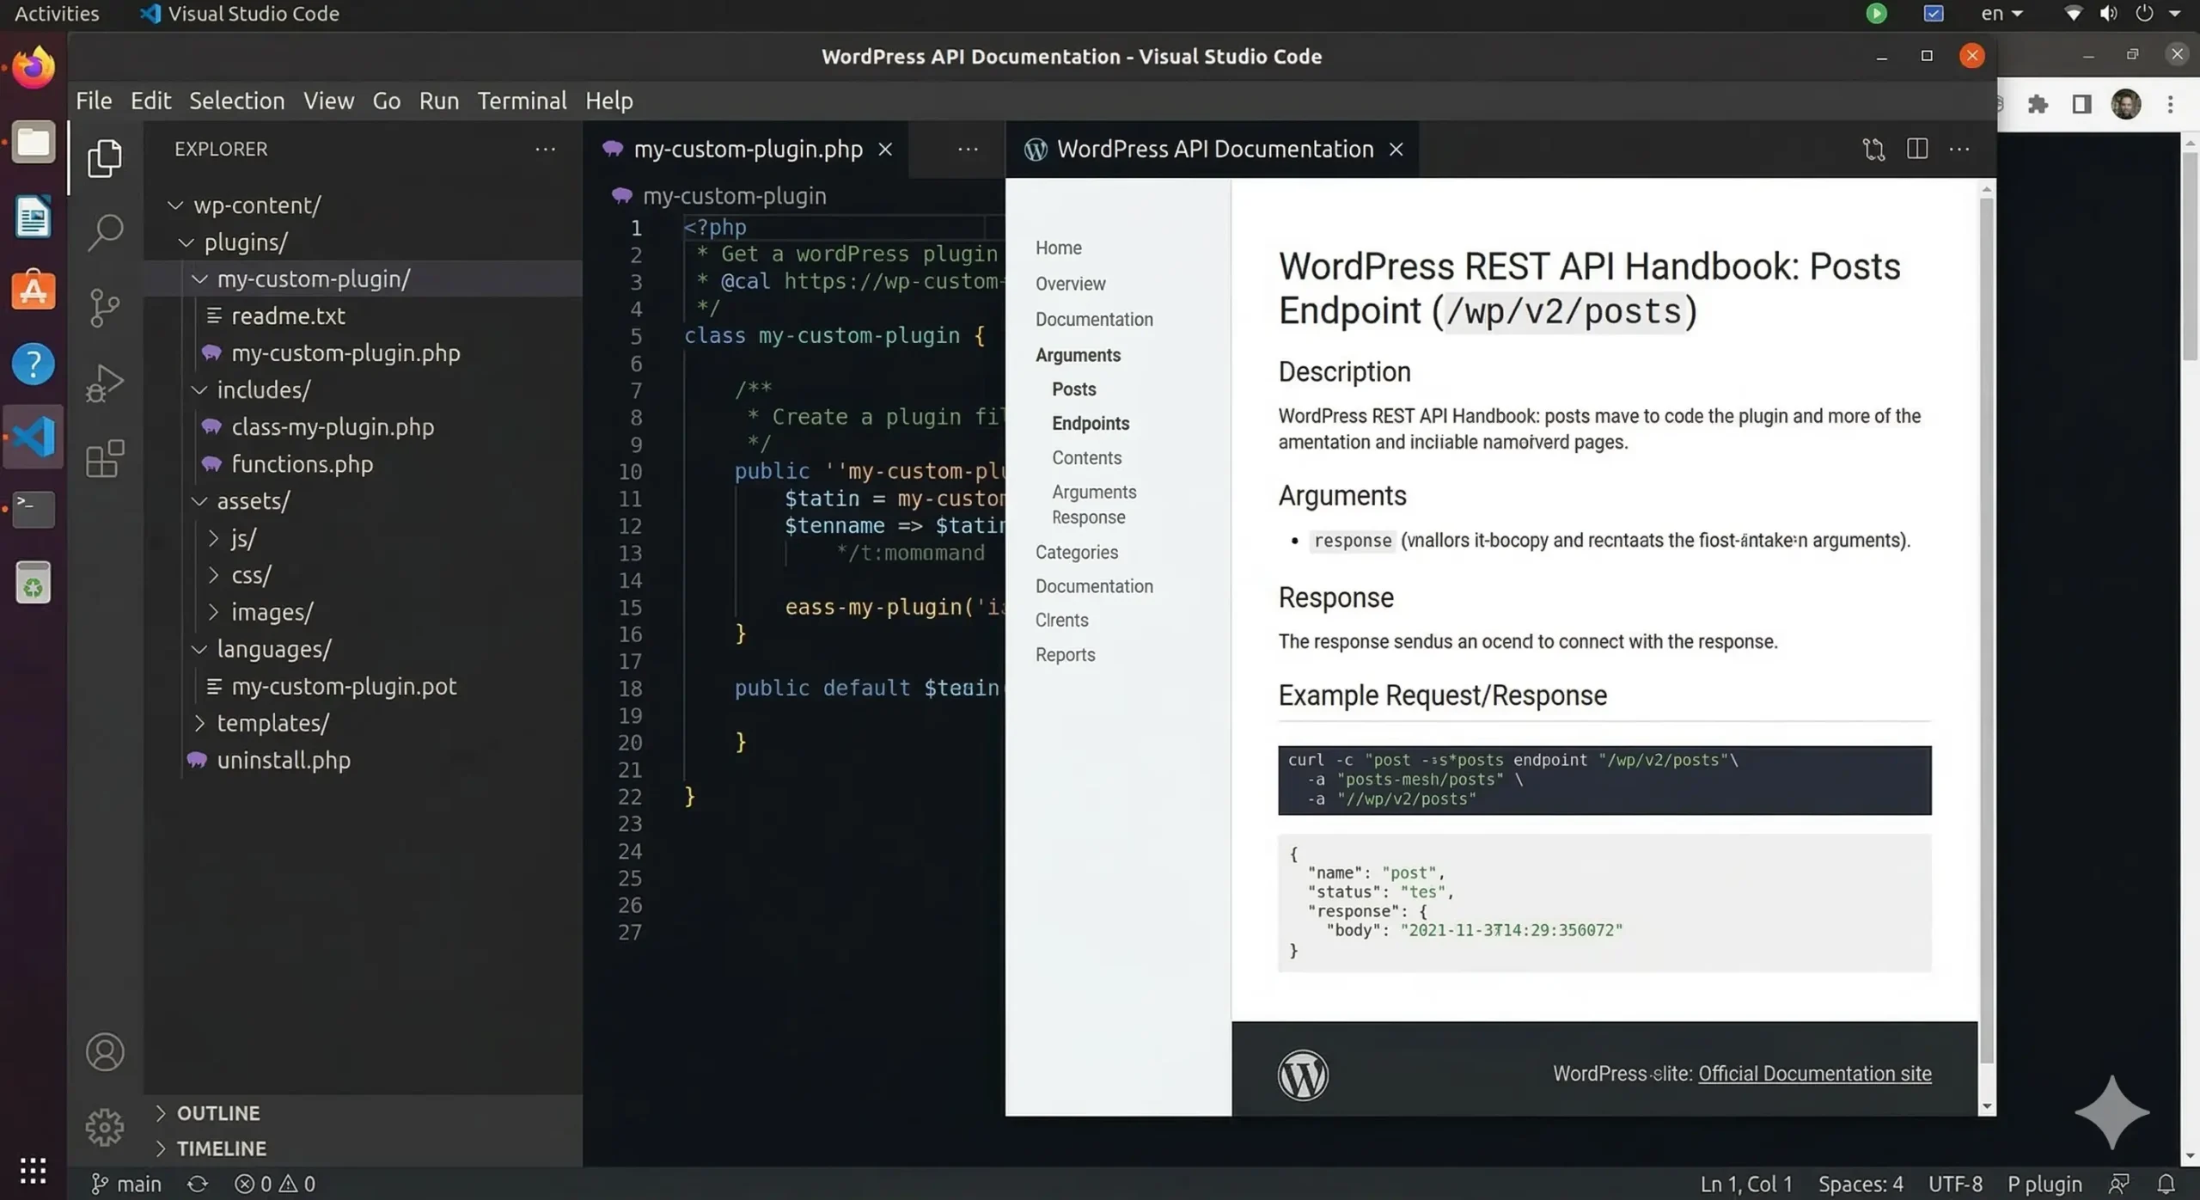Image resolution: width=2200 pixels, height=1200 pixels.
Task: Open the Manage settings gear
Action: [x=104, y=1127]
